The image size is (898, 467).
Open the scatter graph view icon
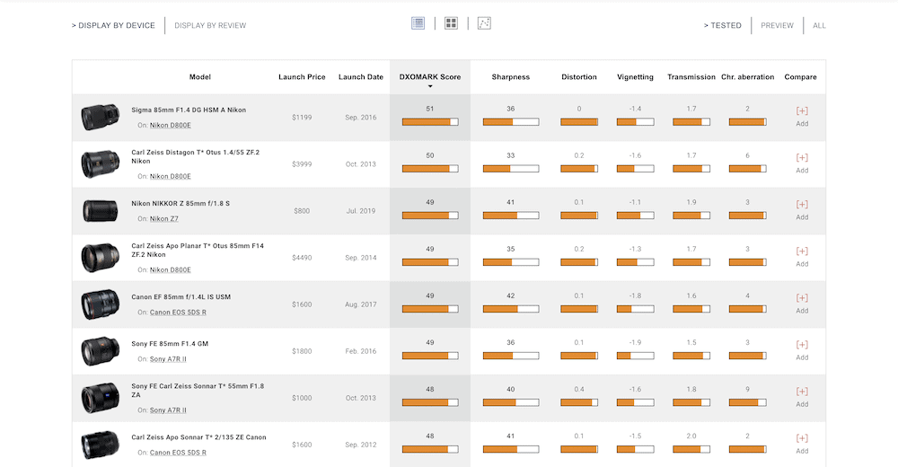pyautogui.click(x=484, y=23)
